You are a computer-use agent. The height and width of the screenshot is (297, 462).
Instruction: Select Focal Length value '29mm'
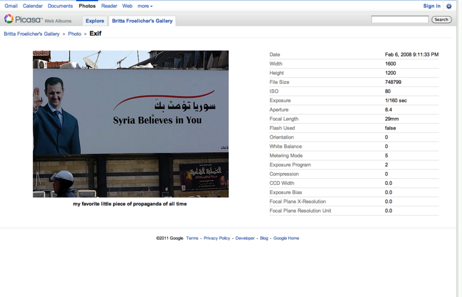click(x=392, y=119)
